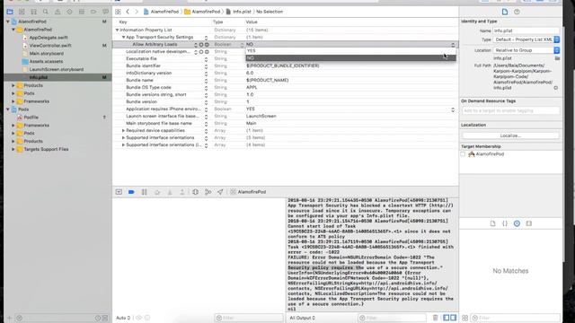
Task: Open the Debug navigator icon
Action: (82, 12)
